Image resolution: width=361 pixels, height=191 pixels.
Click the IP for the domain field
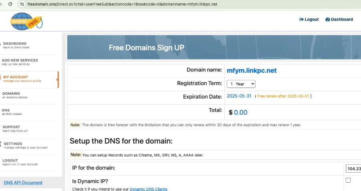[353, 169]
